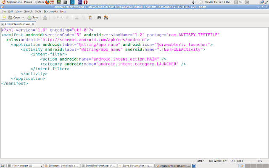This screenshot has width=269, height=168.
Task: Click the Paste clipboard icon
Action: click(x=90, y=18)
